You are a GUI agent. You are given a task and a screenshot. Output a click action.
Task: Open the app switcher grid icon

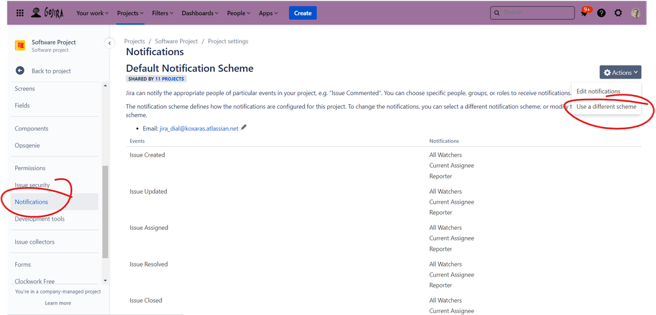(x=20, y=13)
